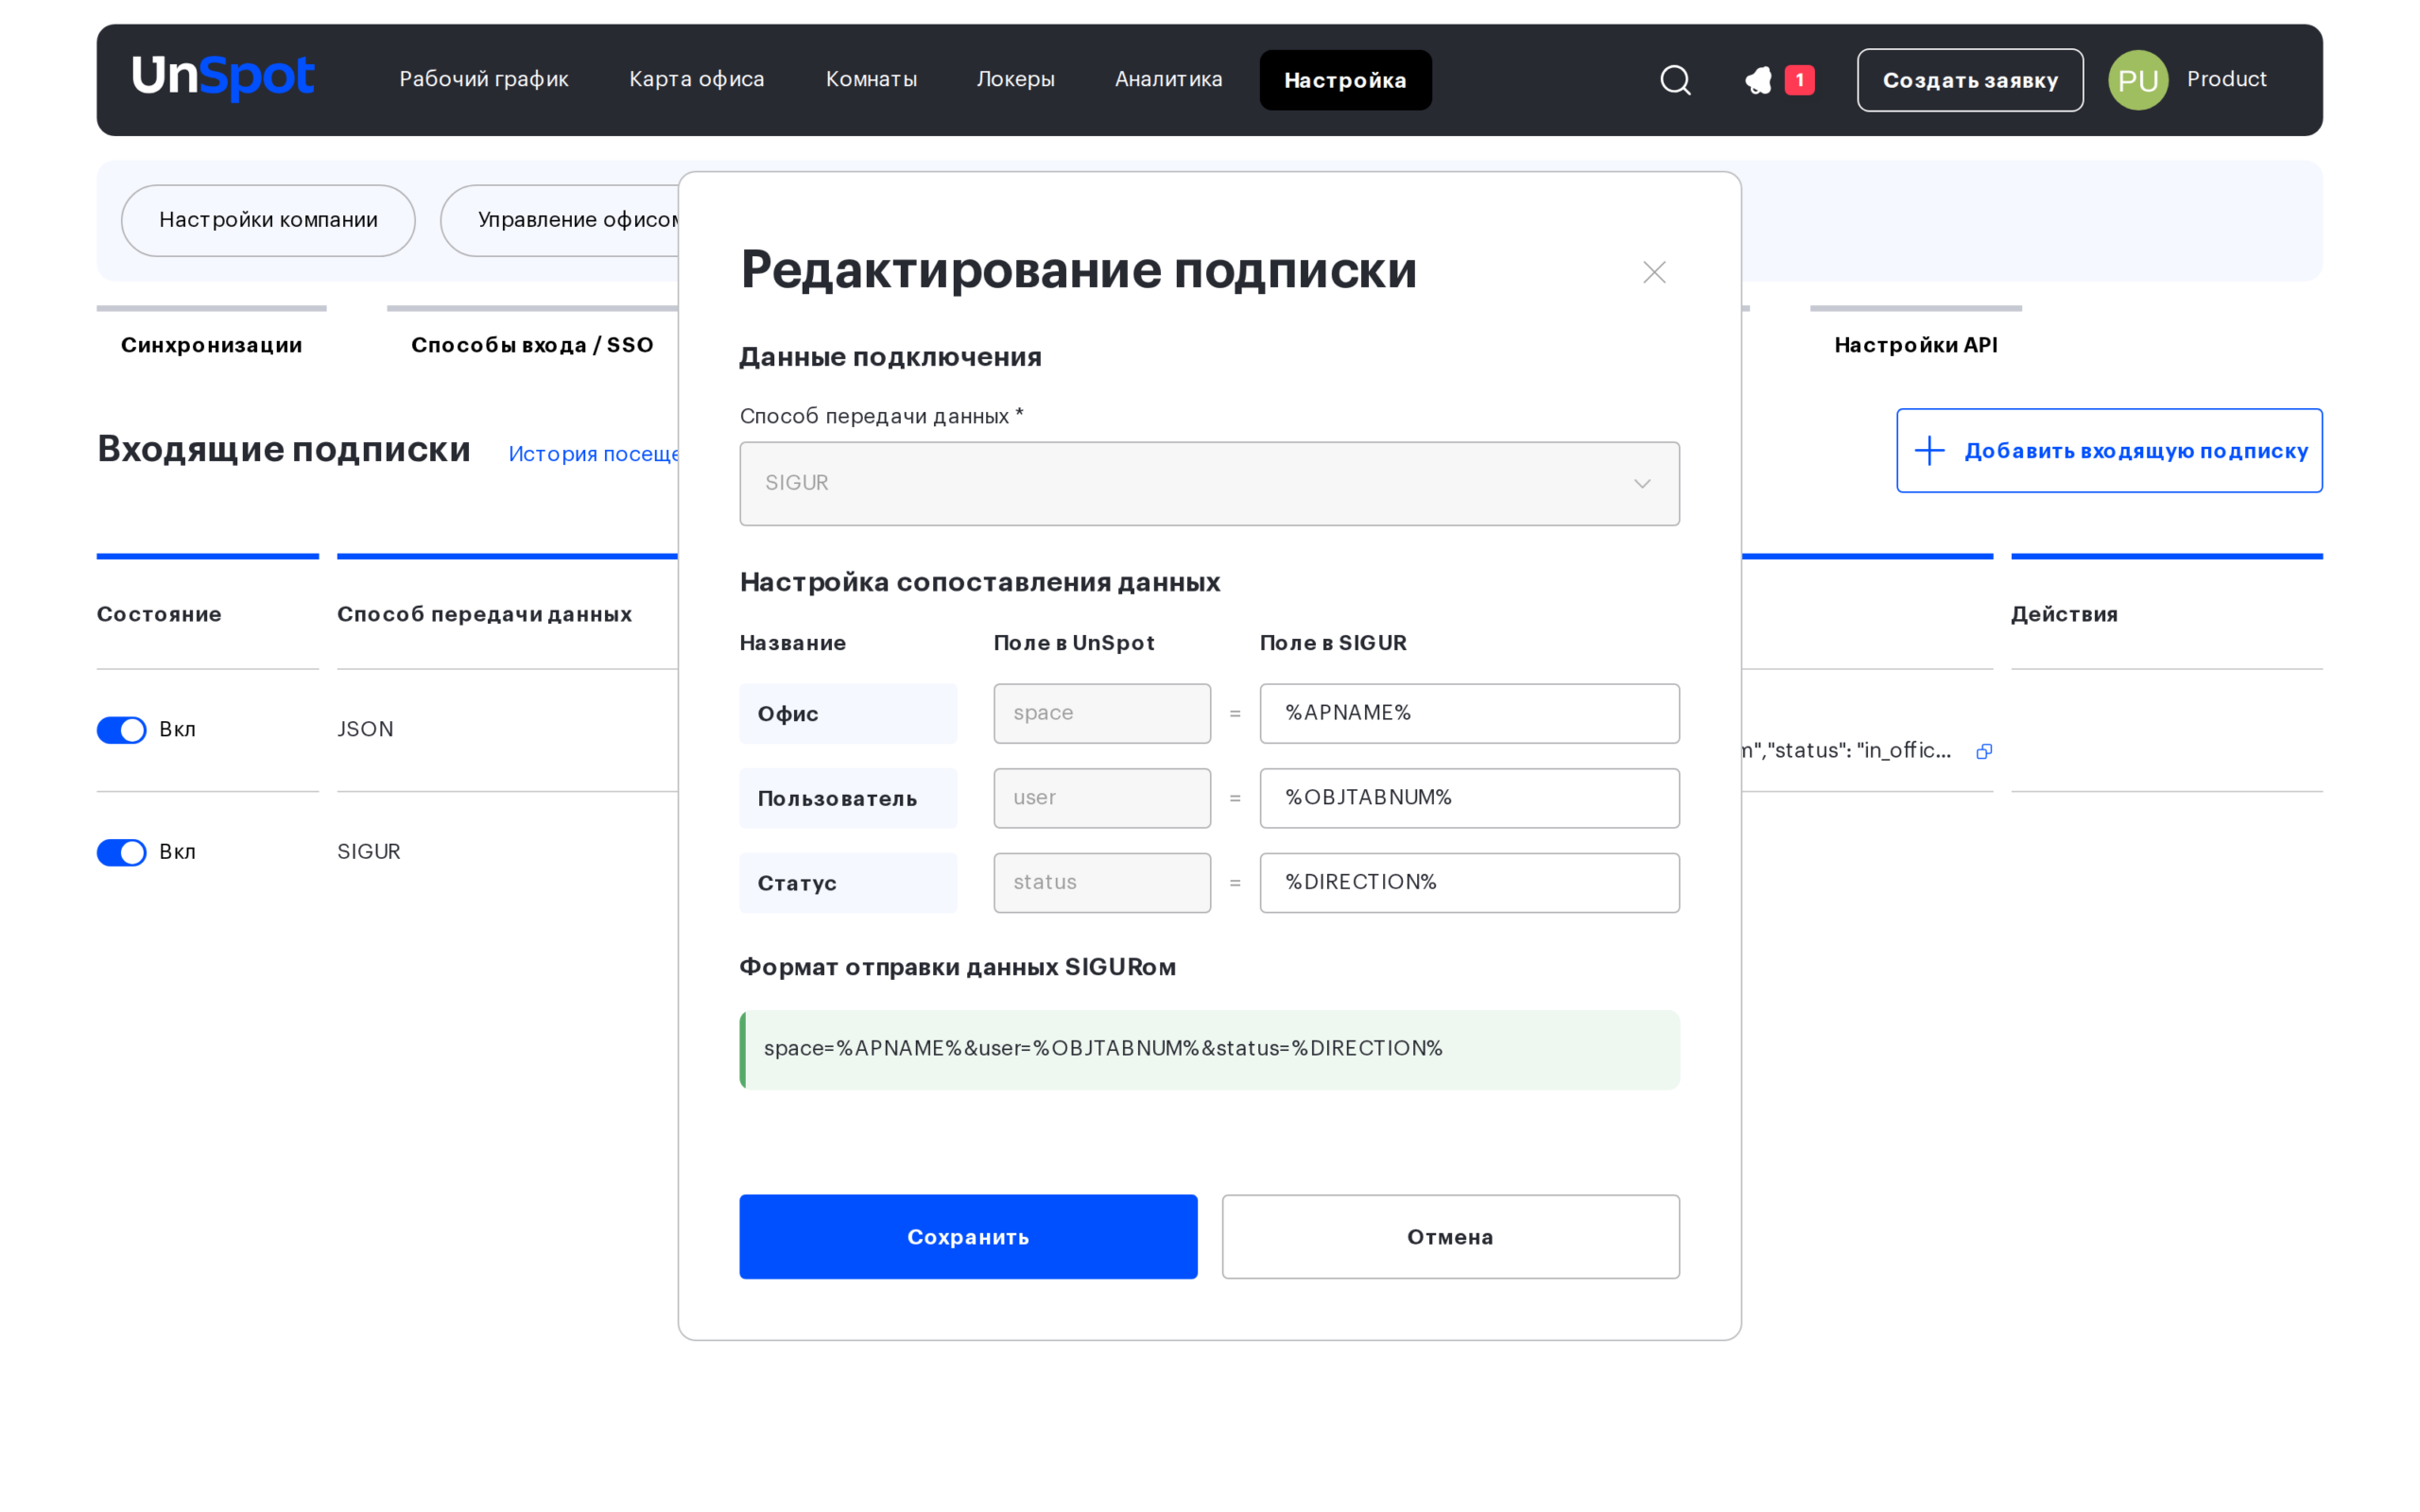This screenshot has height=1512, width=2420.
Task: Copy the JSON row payload
Action: [1984, 751]
